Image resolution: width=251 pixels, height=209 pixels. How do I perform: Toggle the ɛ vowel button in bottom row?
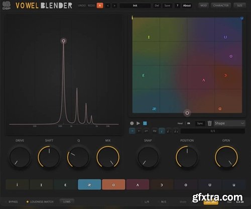pyautogui.click(x=65, y=185)
